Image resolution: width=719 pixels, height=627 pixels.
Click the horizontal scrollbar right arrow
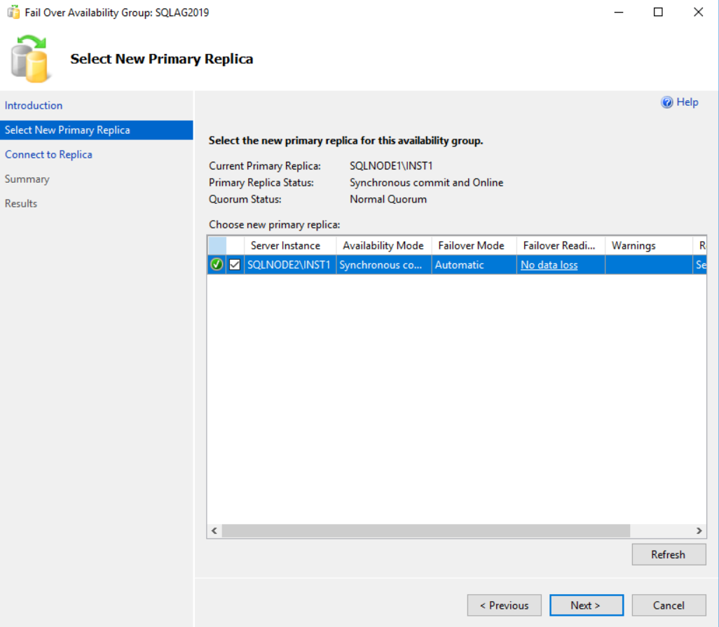tap(698, 530)
